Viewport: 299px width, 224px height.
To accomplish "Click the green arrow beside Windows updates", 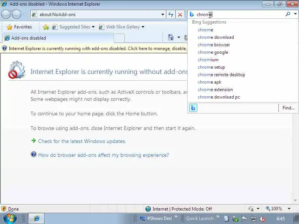I will click(x=34, y=141).
